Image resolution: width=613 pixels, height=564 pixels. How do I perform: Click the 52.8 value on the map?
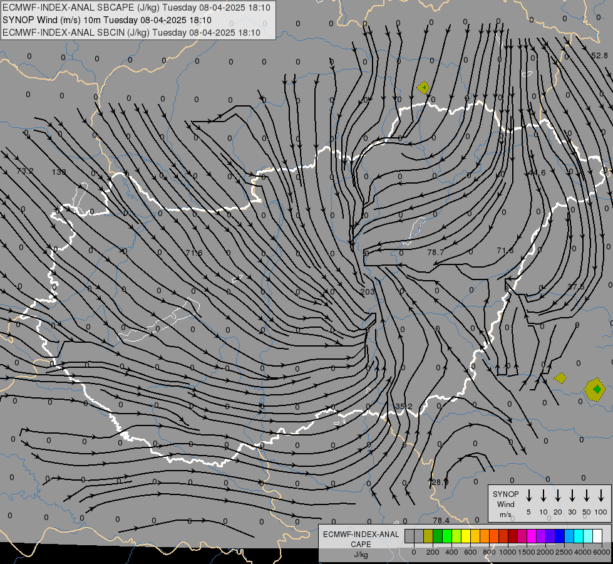click(599, 56)
